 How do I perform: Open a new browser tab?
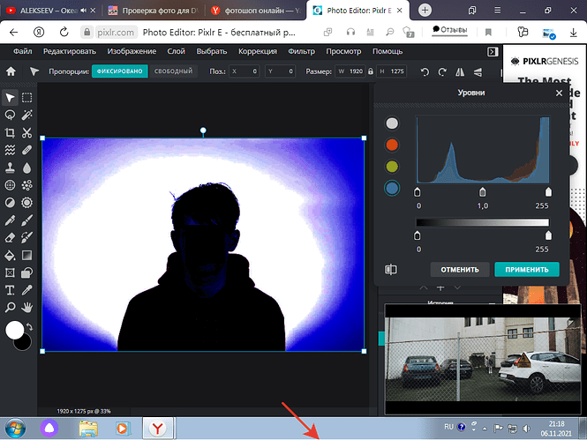[x=425, y=10]
